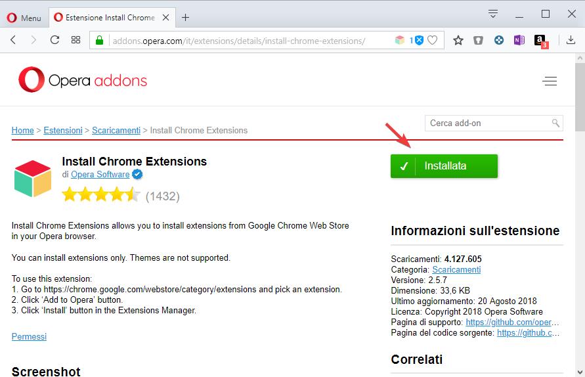Viewport: 585px width, 377px height.
Task: Click the Home breadcrumb link
Action: [23, 130]
